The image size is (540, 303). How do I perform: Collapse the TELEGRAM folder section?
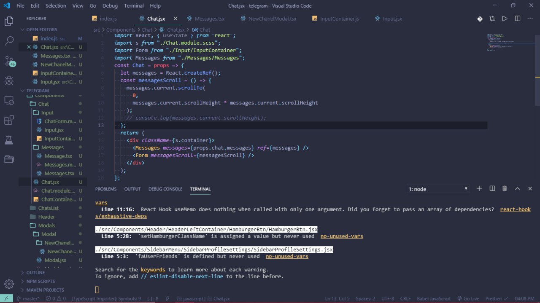53,91
